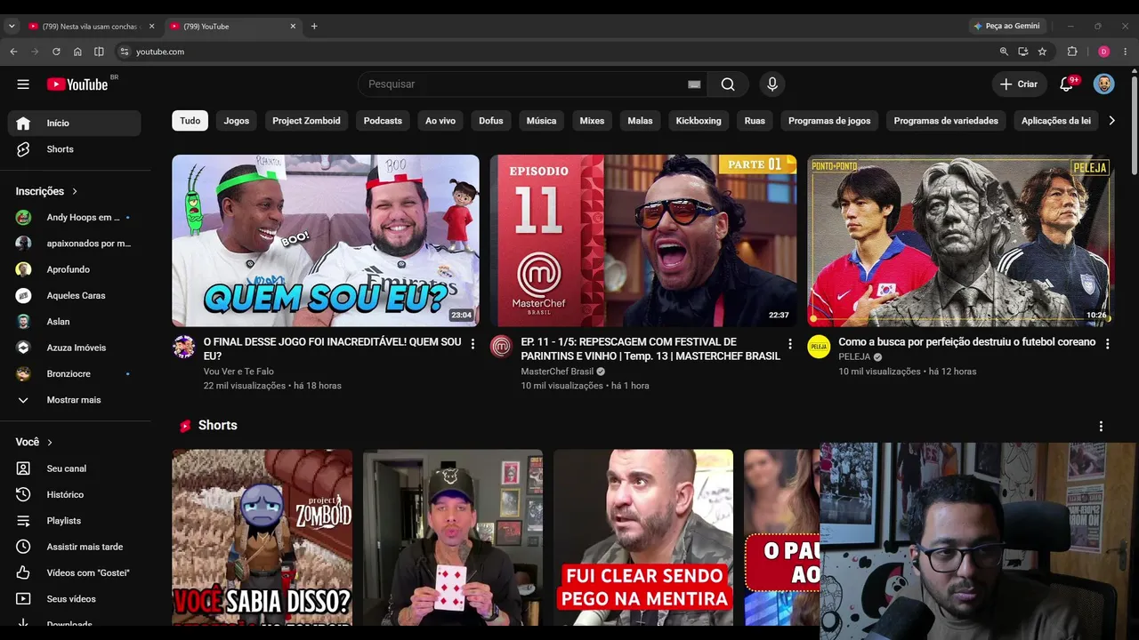Viewport: 1139px width, 640px height.
Task: Open the YouTube account avatar menu
Action: coord(1103,84)
